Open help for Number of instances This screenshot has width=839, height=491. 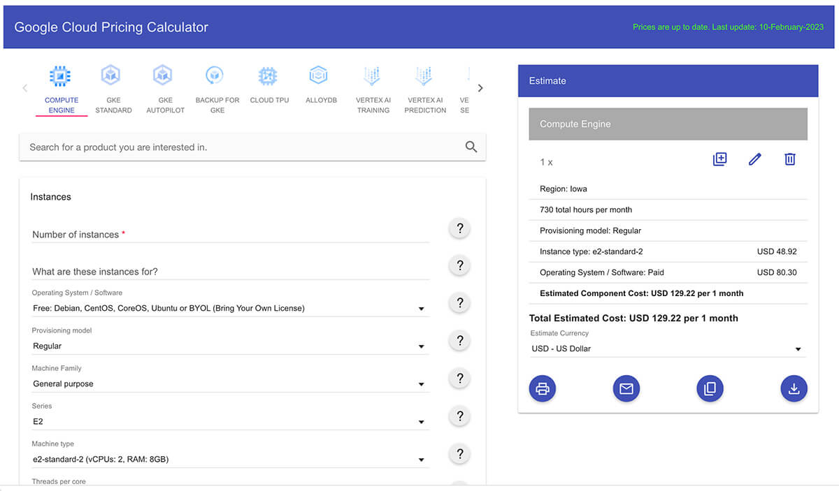coord(460,228)
